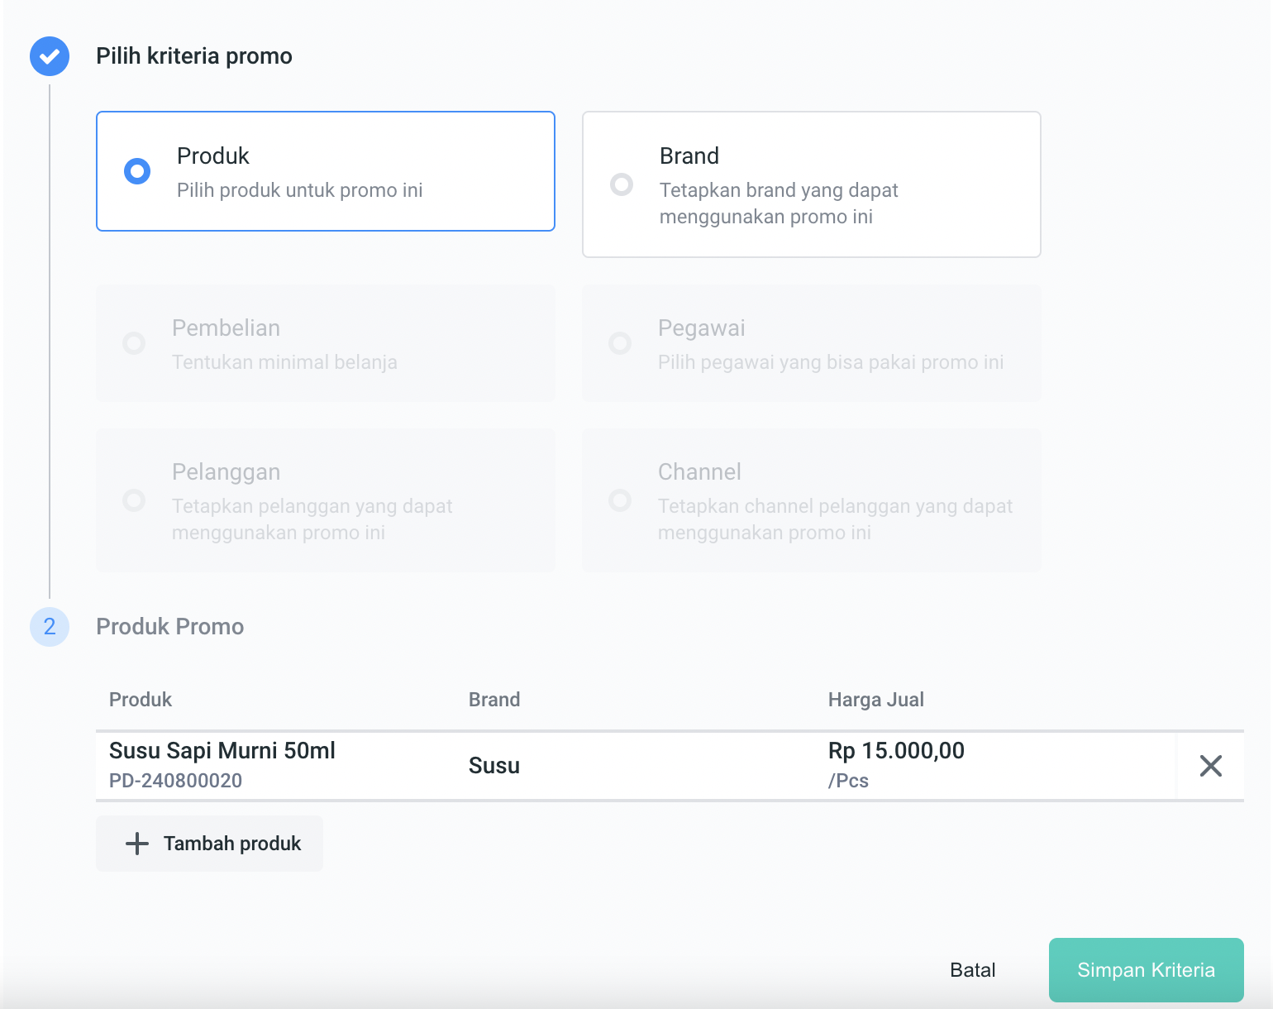1273x1009 pixels.
Task: Remove Susu Sapi Murni product with X icon
Action: [x=1210, y=766]
